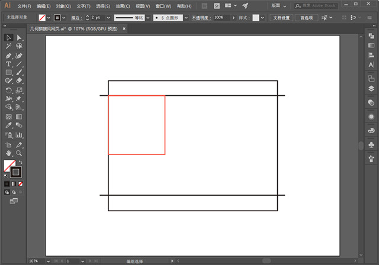Screen dimensions: 379x265
Task: Click the 首选项 button
Action: (306, 18)
